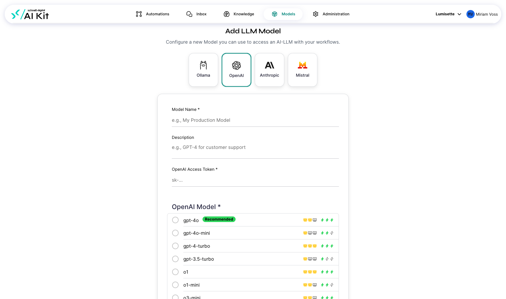Choose the o1-mini radio button
Viewport: 506px width, 299px height.
click(x=175, y=285)
